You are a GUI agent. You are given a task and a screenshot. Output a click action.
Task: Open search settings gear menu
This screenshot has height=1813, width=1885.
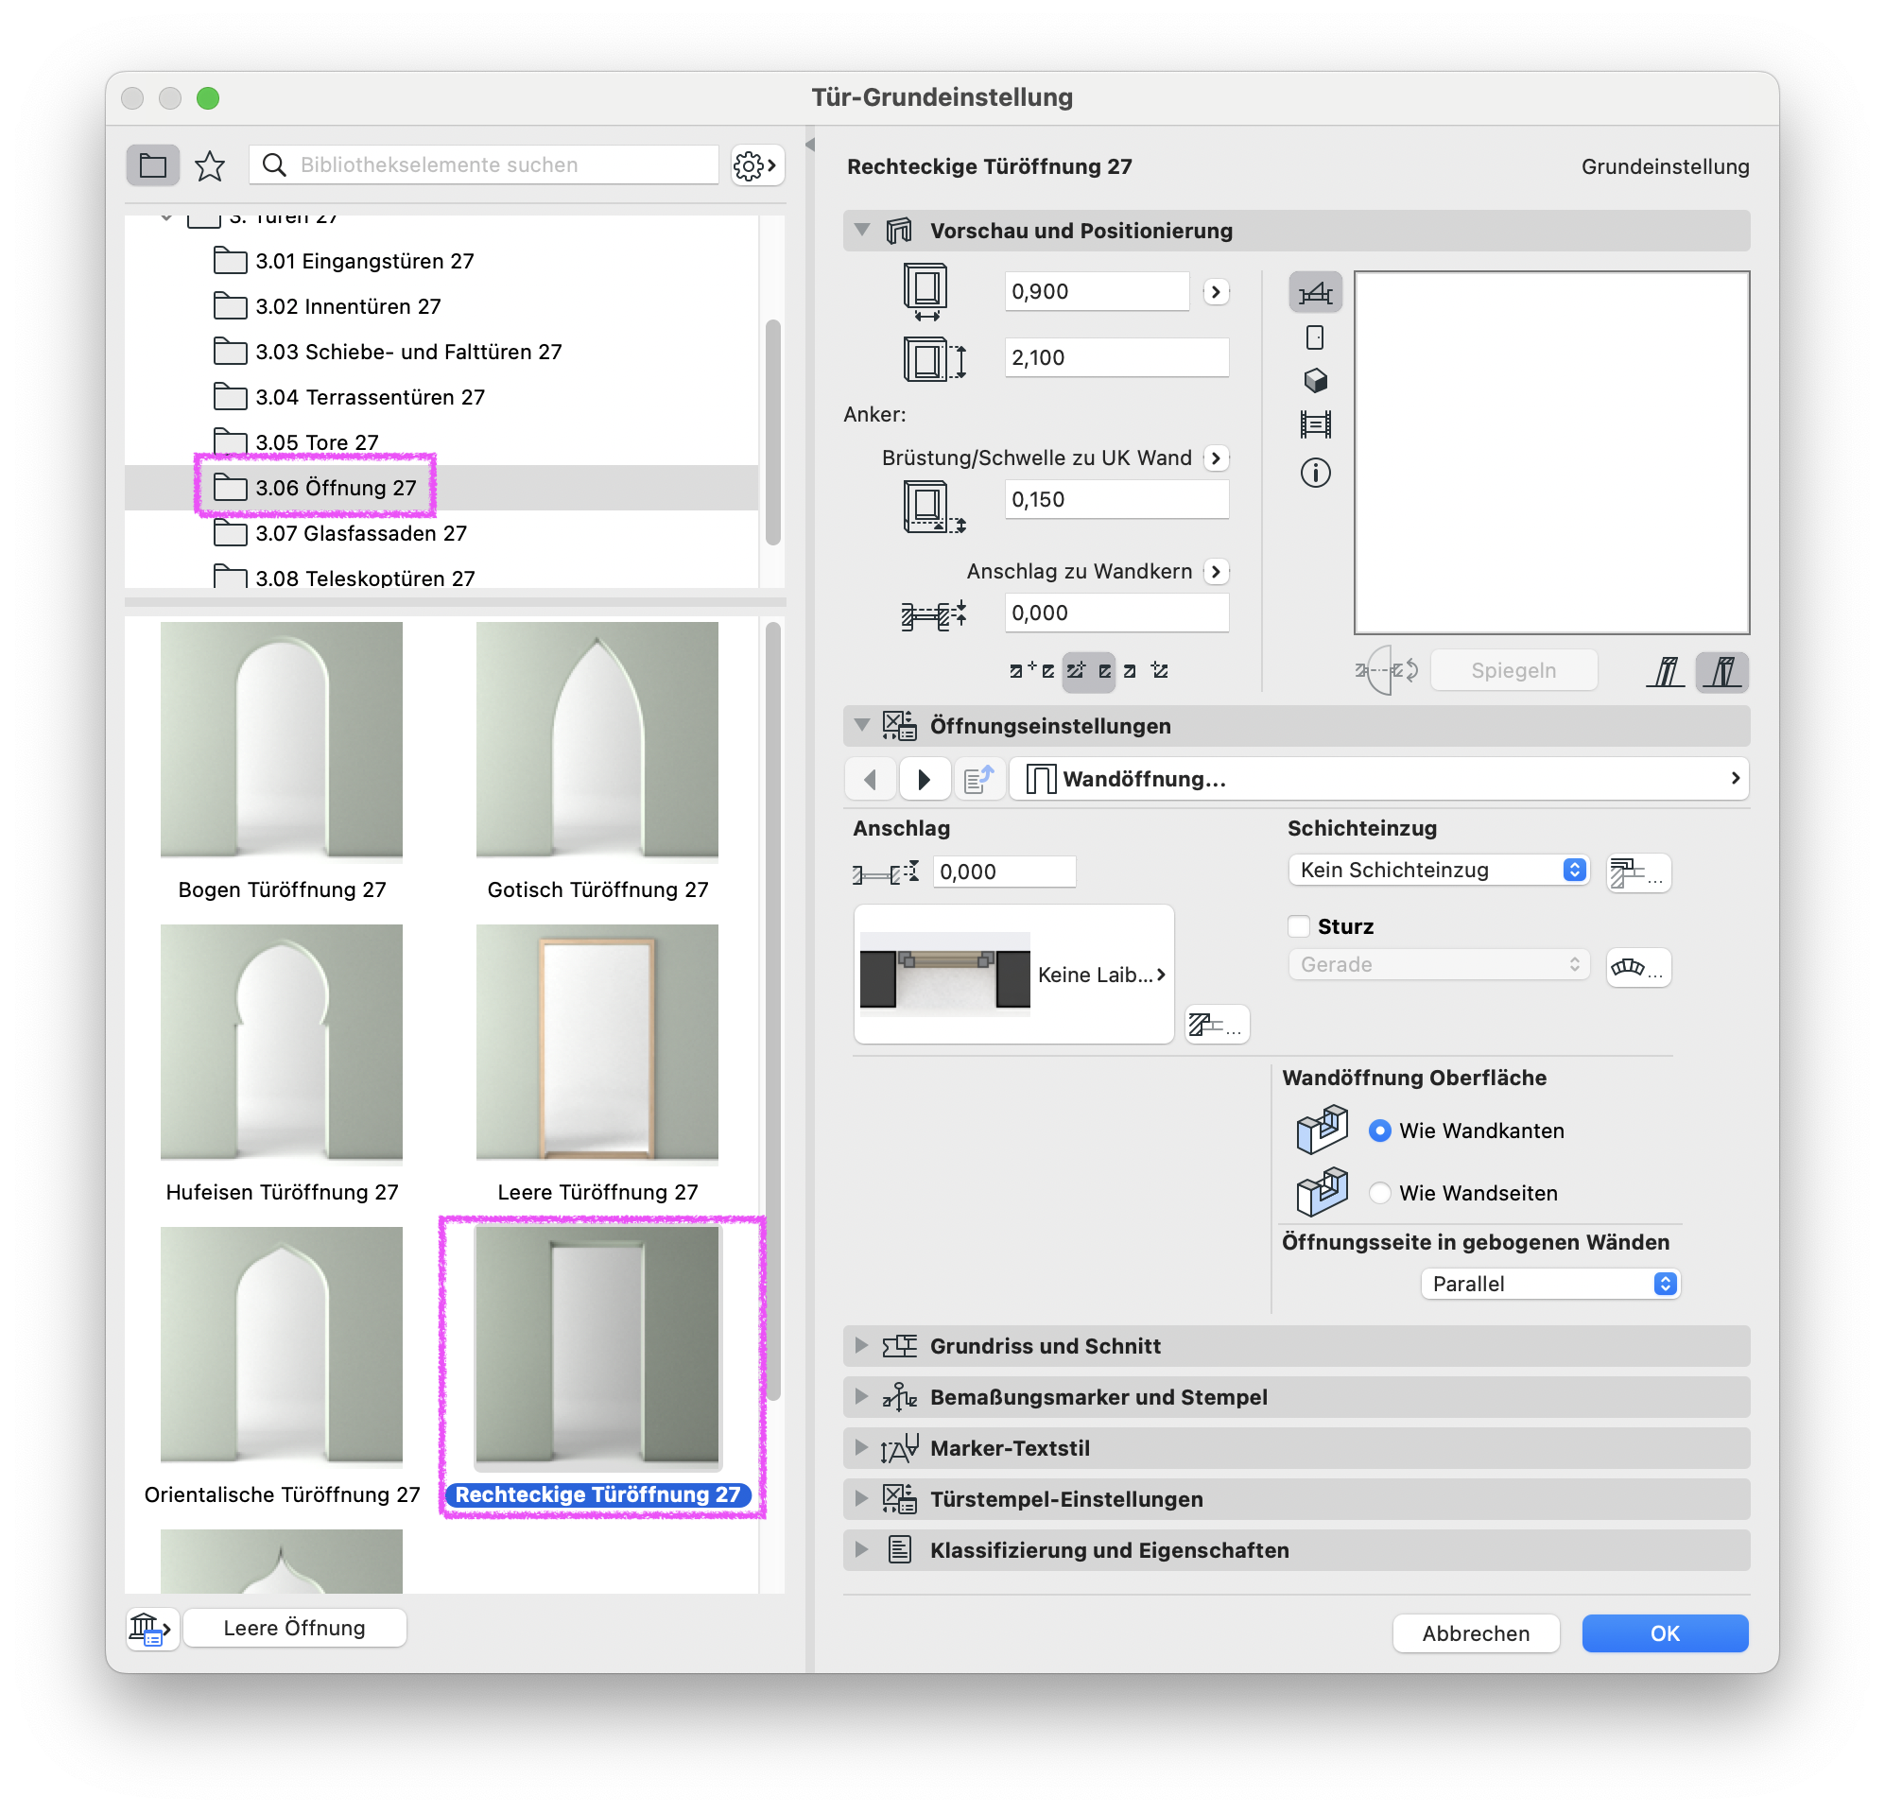pyautogui.click(x=756, y=165)
